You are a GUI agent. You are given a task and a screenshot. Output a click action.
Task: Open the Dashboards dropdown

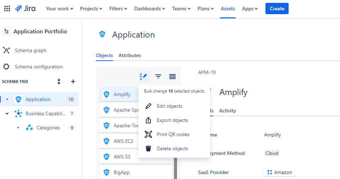tap(150, 9)
